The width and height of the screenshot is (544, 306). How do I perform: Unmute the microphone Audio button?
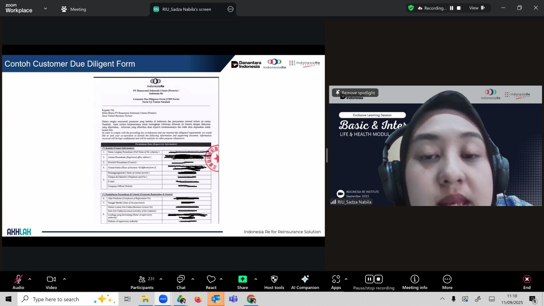click(x=18, y=282)
